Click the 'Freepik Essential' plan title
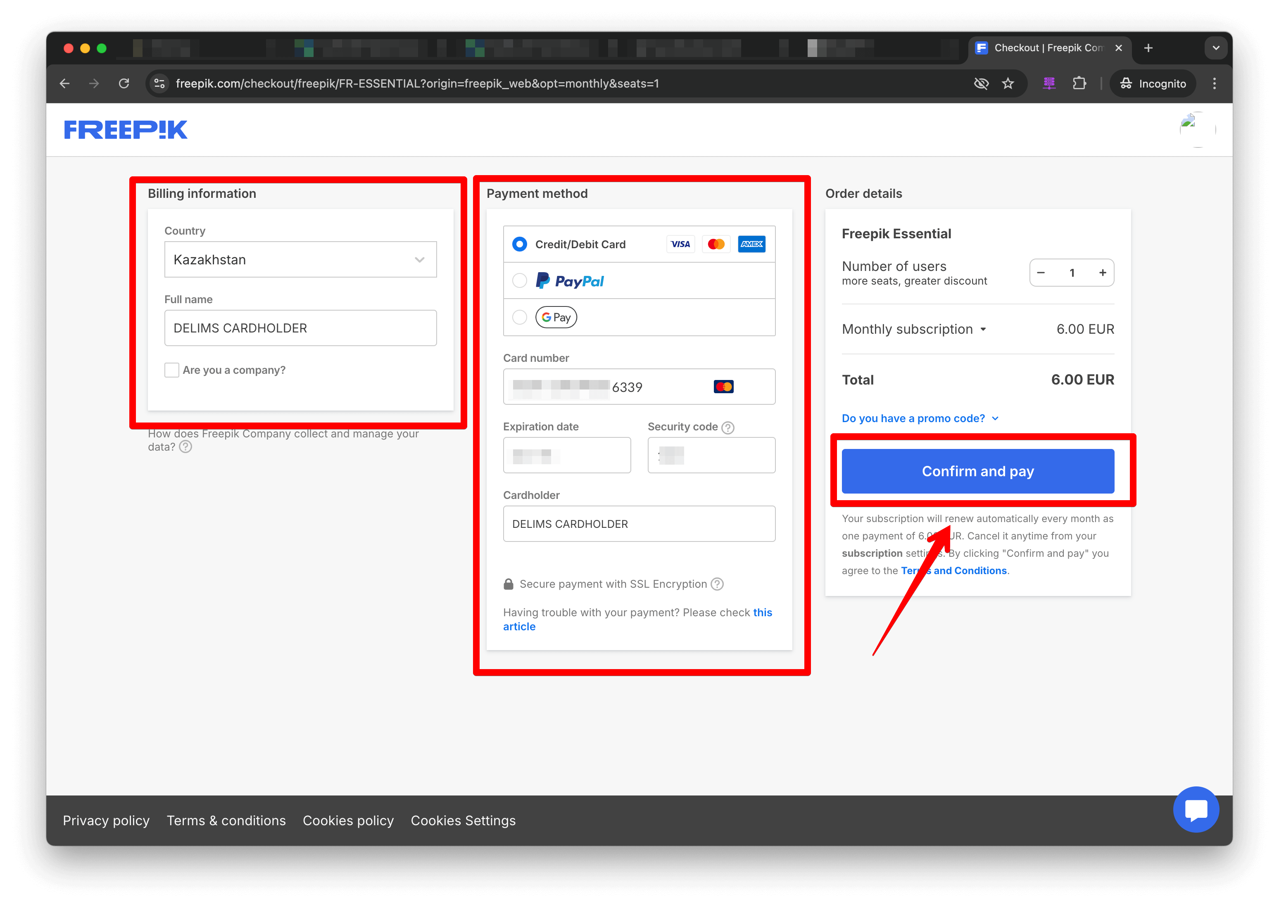 coord(896,233)
